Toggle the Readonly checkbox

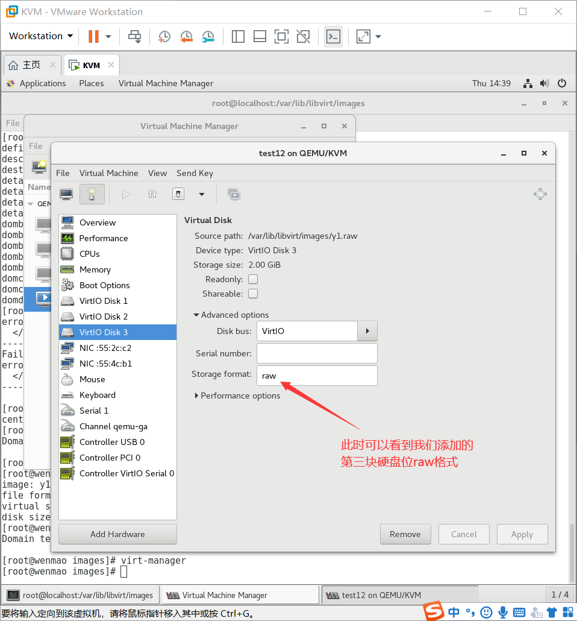click(x=253, y=279)
